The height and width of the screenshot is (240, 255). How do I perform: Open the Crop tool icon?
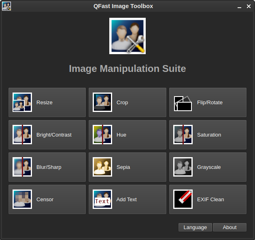102,103
